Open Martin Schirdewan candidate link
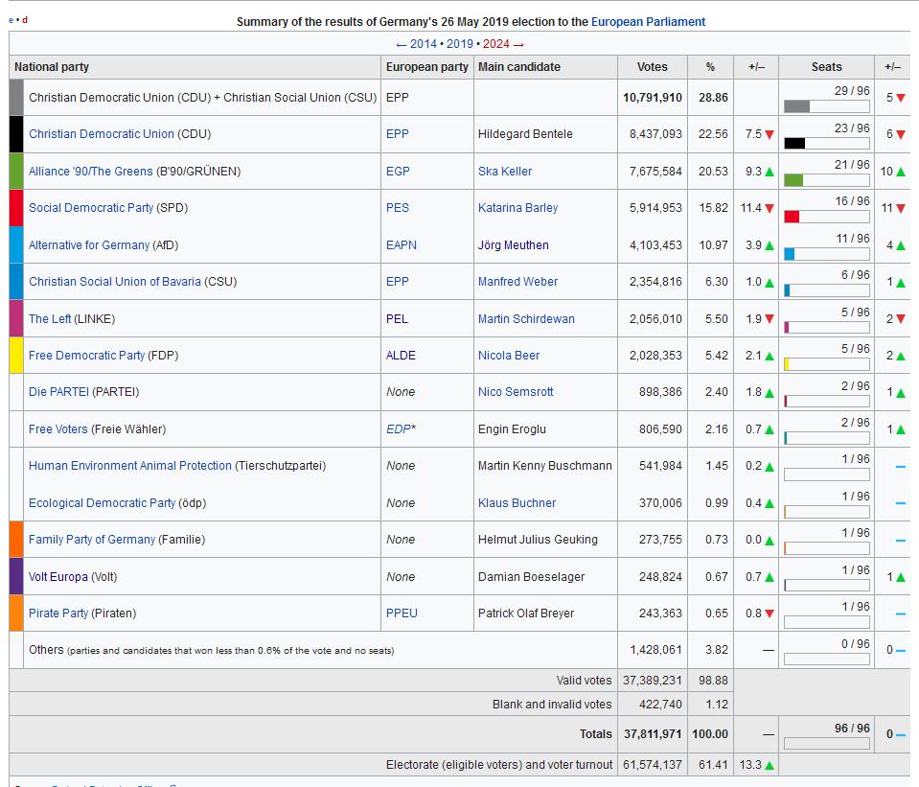Screen dimensions: 919x787 pos(526,319)
